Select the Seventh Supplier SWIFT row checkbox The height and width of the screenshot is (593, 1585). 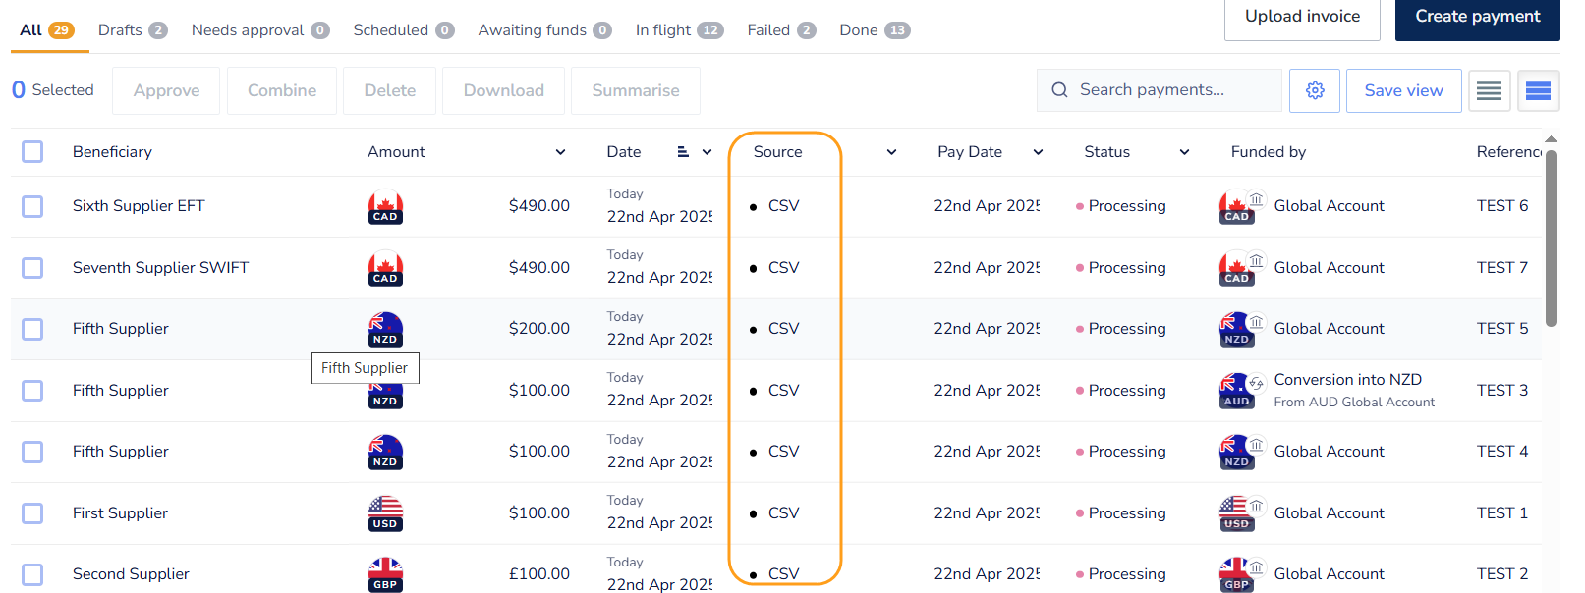(32, 268)
